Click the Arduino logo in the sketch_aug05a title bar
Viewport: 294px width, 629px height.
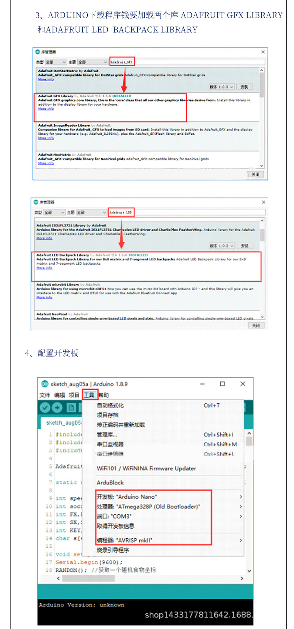45,384
